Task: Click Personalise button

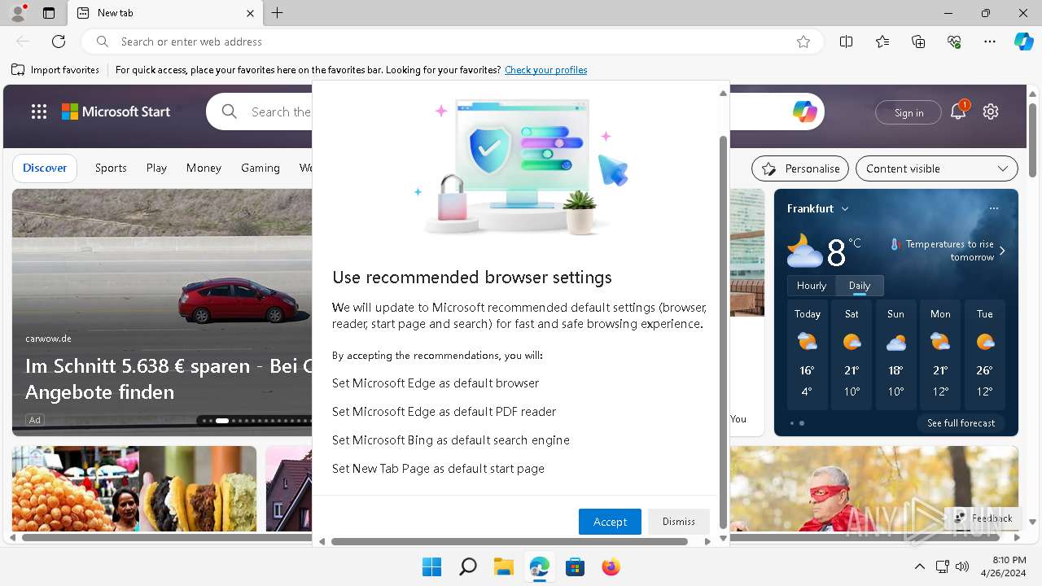Action: click(800, 168)
